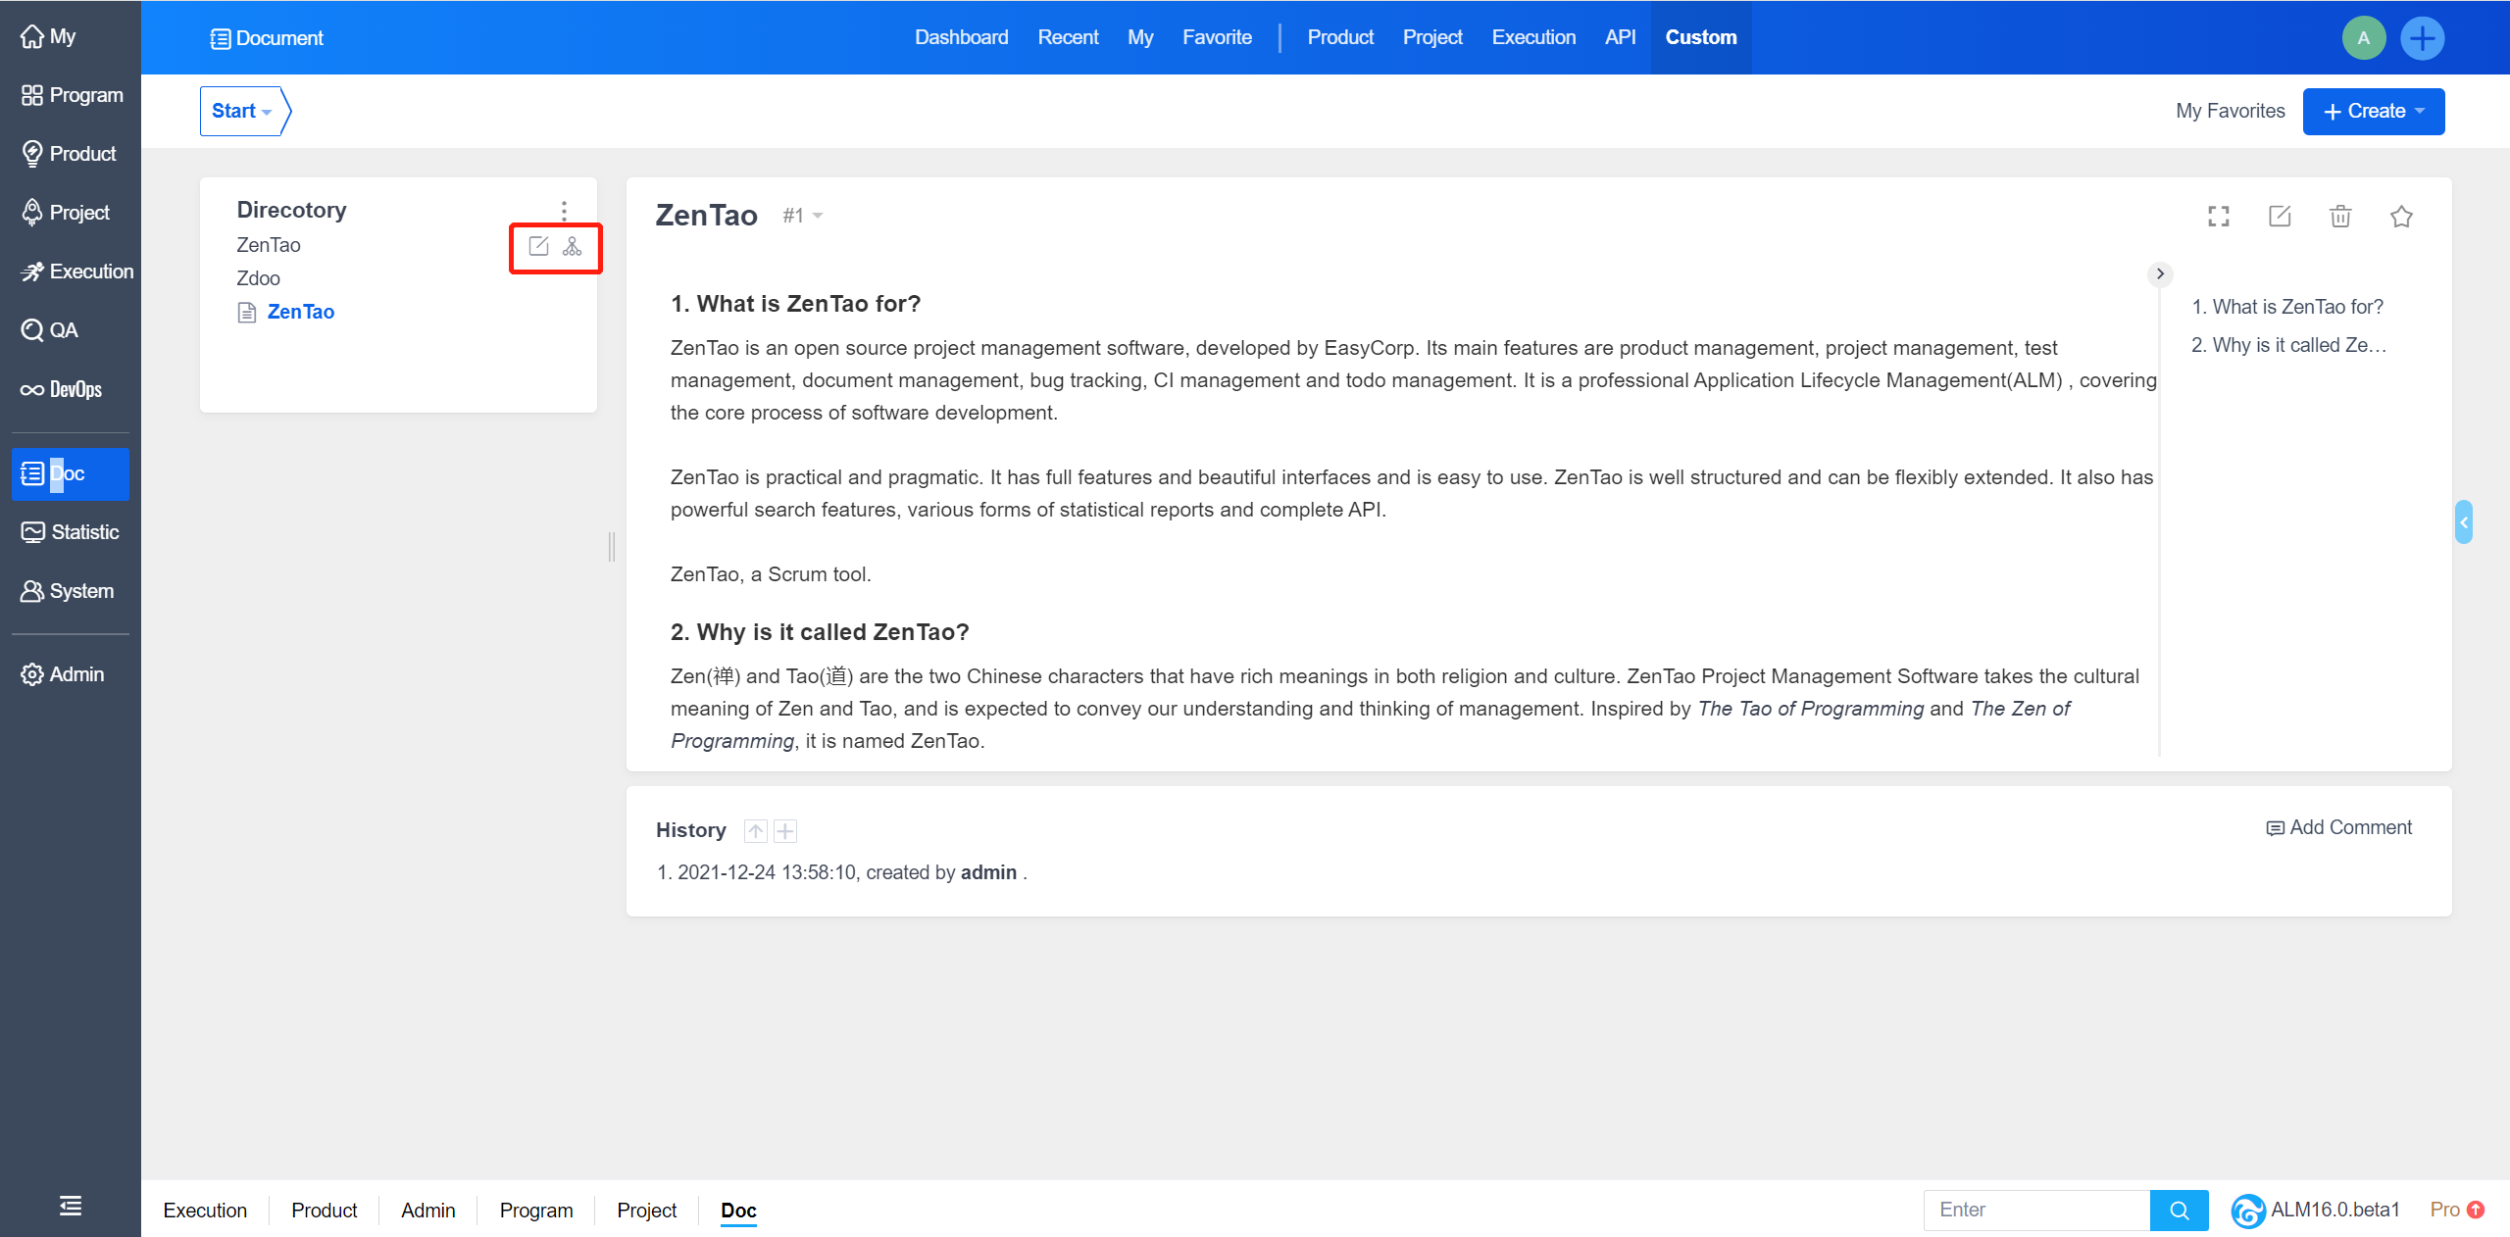Open the Start dropdown

(241, 111)
